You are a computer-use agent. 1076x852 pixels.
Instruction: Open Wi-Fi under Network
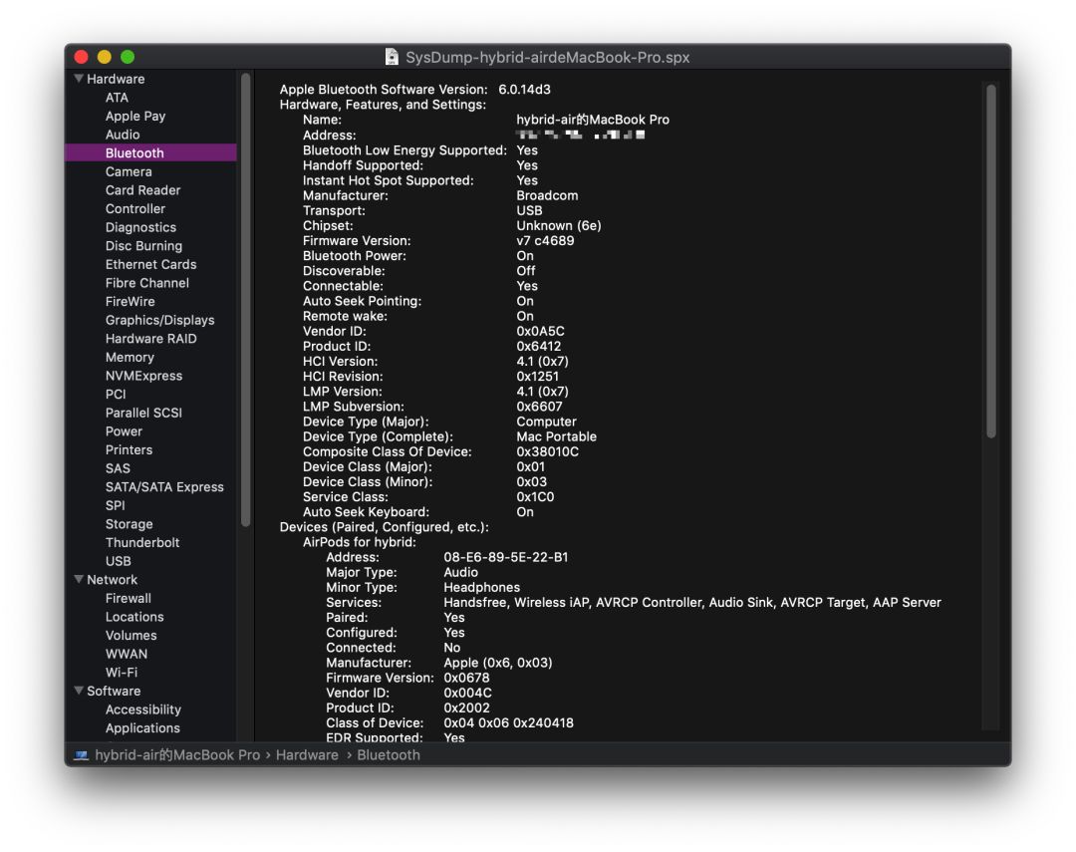tap(122, 672)
